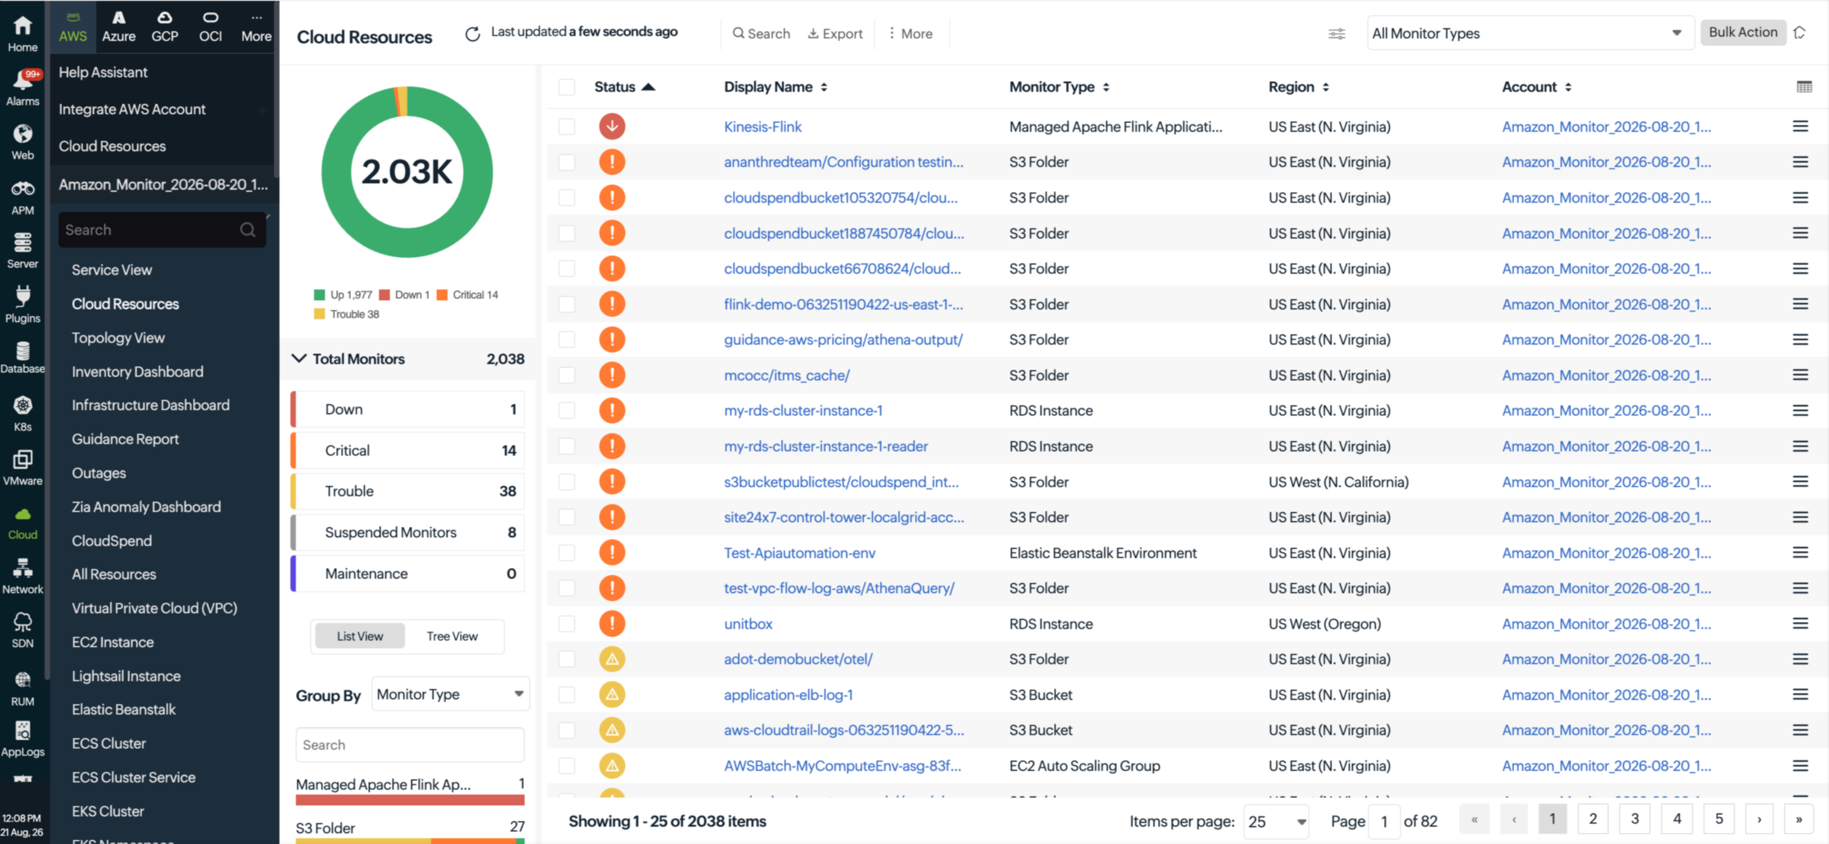
Task: Open the Home section in the sidebar
Action: pos(22,33)
